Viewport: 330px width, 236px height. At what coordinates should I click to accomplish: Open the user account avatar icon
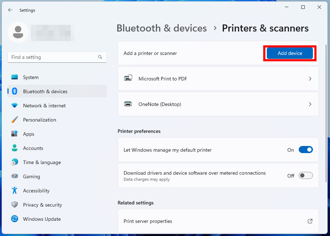coord(18,32)
